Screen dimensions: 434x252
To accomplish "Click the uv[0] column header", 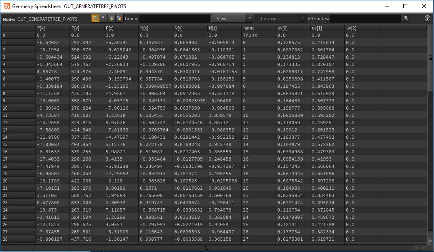I will [x=293, y=28].
